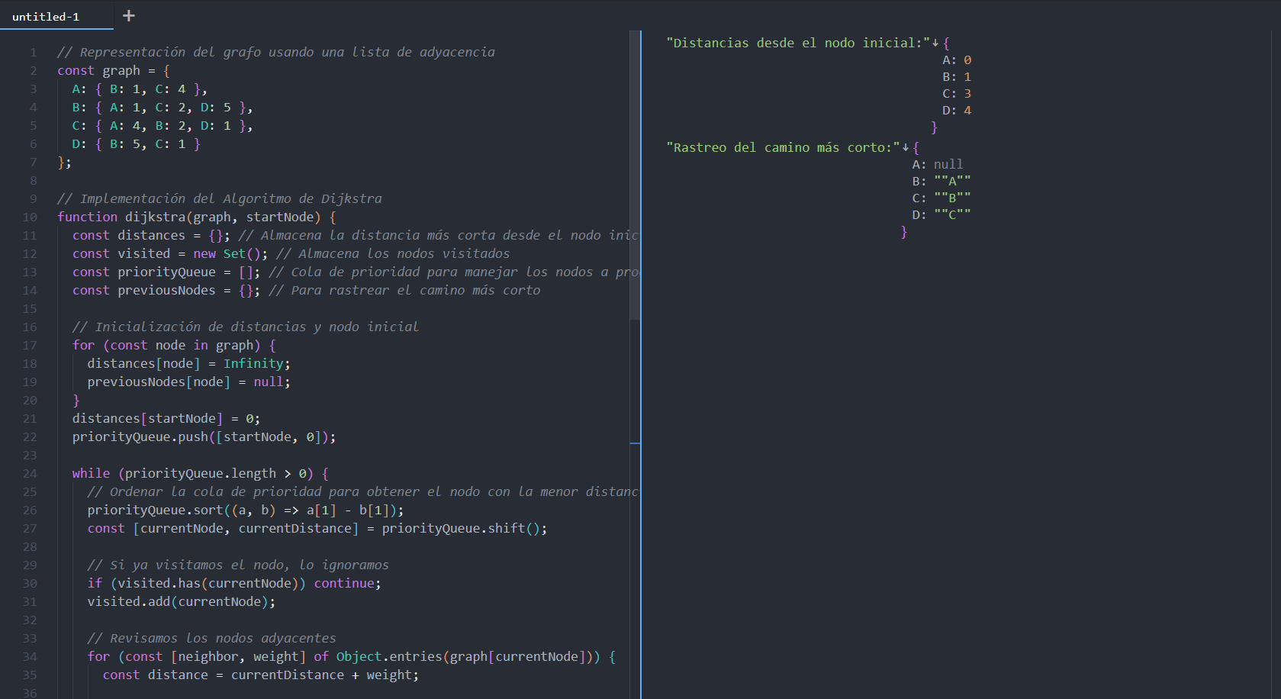
Task: Click the output distance value "C: 3"
Action: (957, 94)
